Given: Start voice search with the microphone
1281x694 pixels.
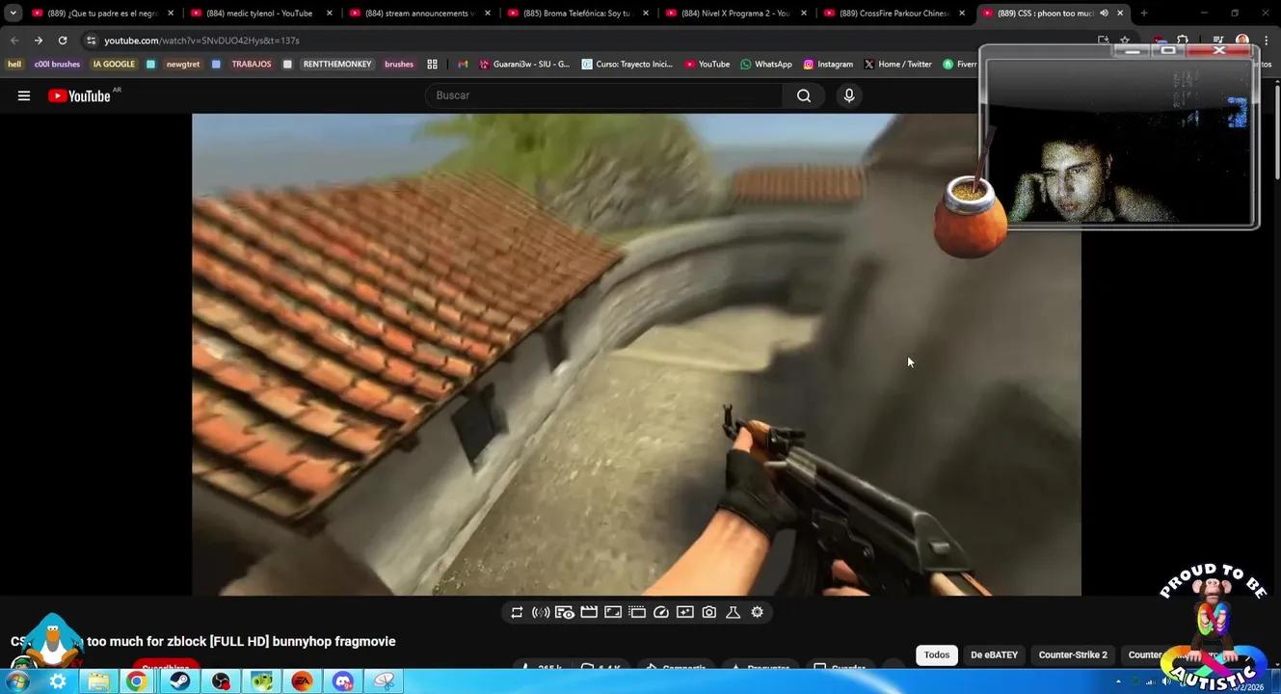Looking at the screenshot, I should (849, 95).
